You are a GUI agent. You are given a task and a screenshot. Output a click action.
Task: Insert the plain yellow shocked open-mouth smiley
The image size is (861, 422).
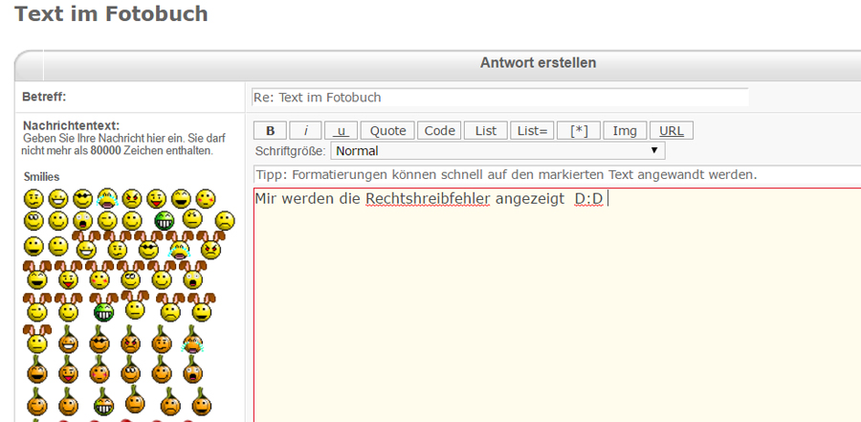[x=83, y=221]
